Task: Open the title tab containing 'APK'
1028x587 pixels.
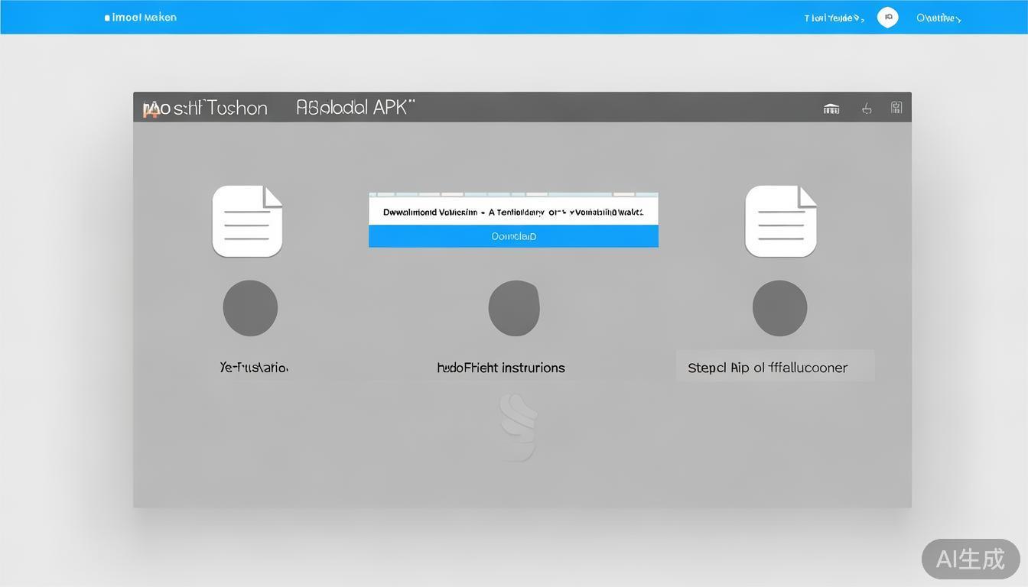Action: 355,108
